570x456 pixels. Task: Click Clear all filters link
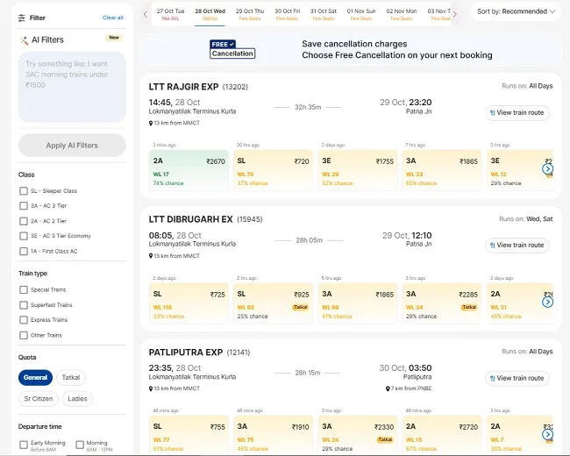(x=113, y=18)
